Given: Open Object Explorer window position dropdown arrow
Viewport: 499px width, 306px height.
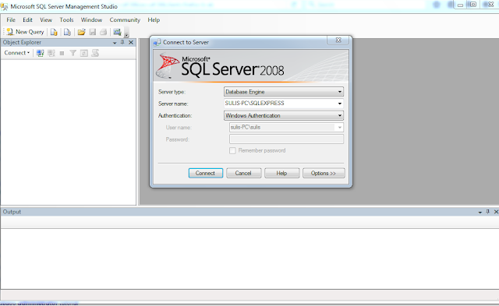Looking at the screenshot, I should [x=115, y=43].
